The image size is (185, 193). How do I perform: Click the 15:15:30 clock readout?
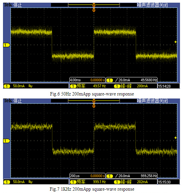pyautogui.click(x=164, y=182)
